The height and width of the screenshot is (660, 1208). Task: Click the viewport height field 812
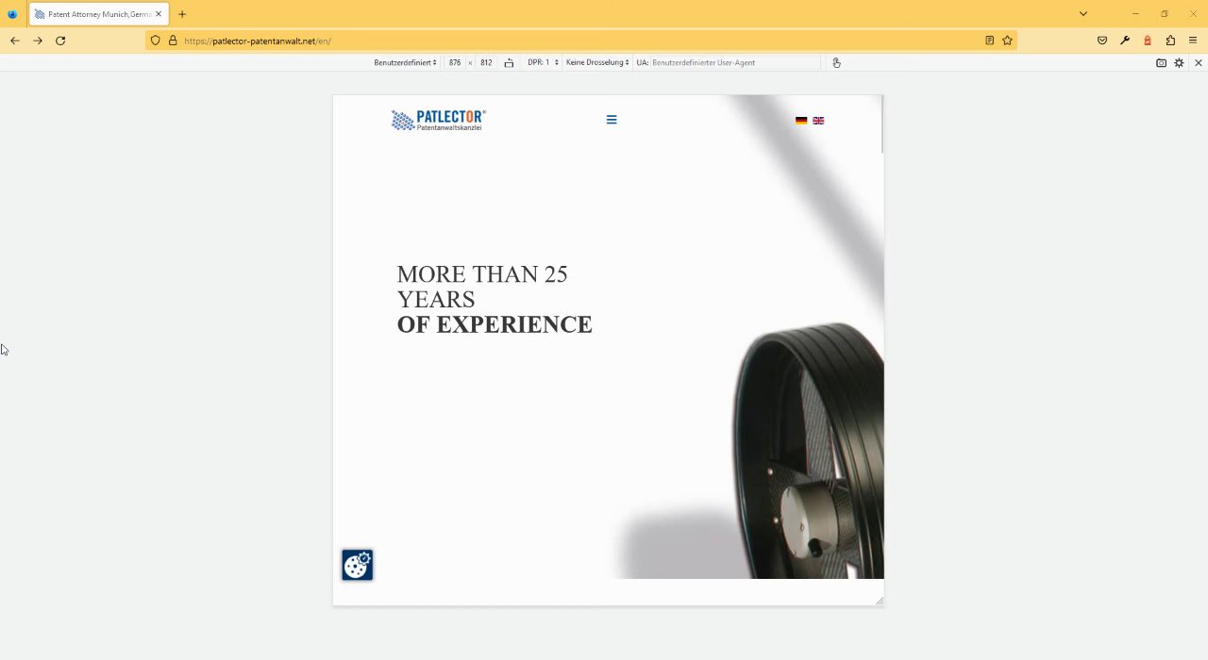point(486,62)
